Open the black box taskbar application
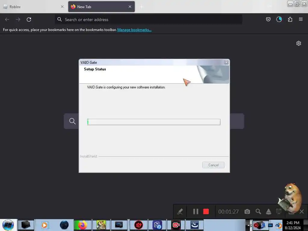Screen dimensions: 308x231 click(26, 225)
